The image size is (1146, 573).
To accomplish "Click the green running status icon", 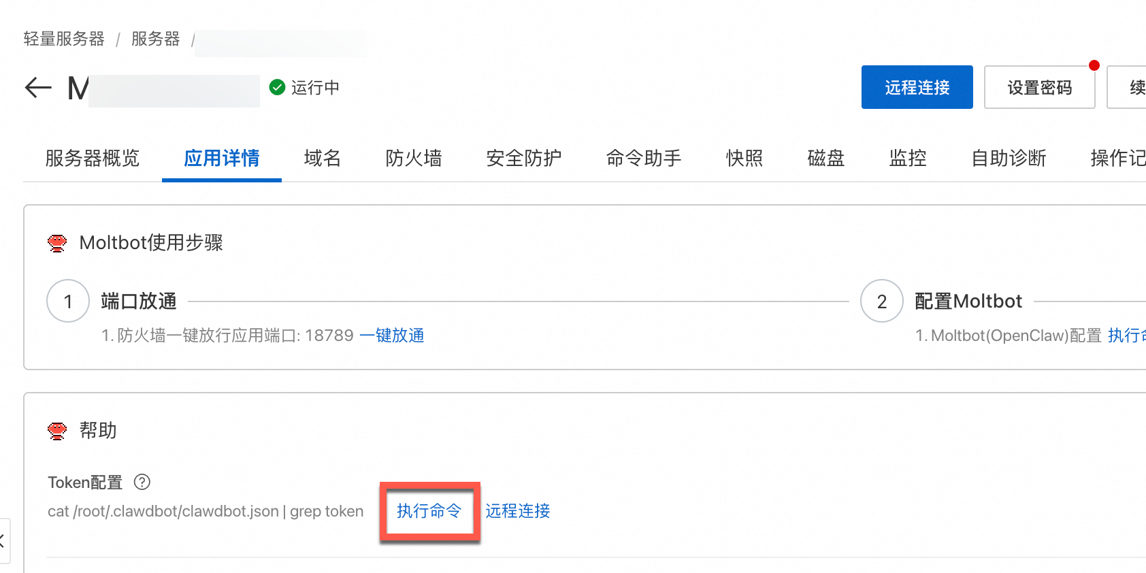I will (277, 87).
